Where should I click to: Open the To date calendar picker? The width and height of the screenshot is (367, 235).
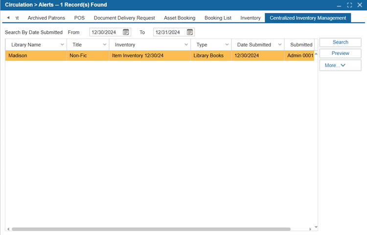click(190, 32)
